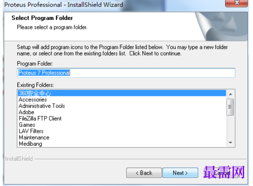
Task: Click the scrollbar track below thumb
Action: (230, 127)
